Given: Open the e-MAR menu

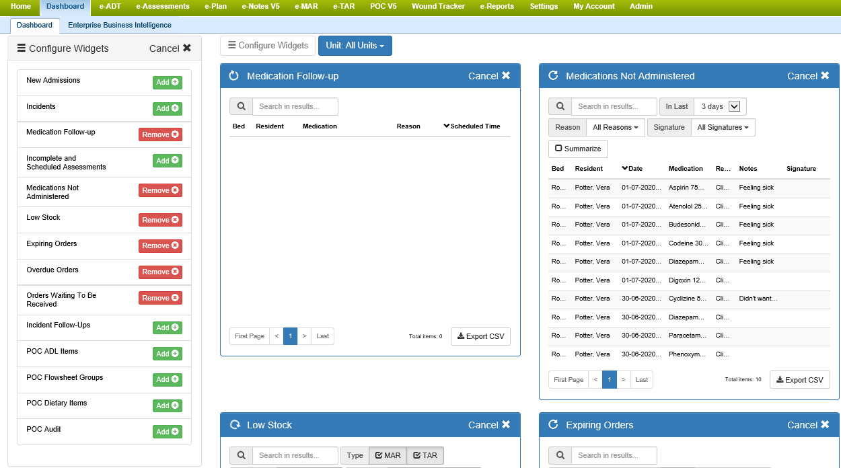Looking at the screenshot, I should click(305, 7).
